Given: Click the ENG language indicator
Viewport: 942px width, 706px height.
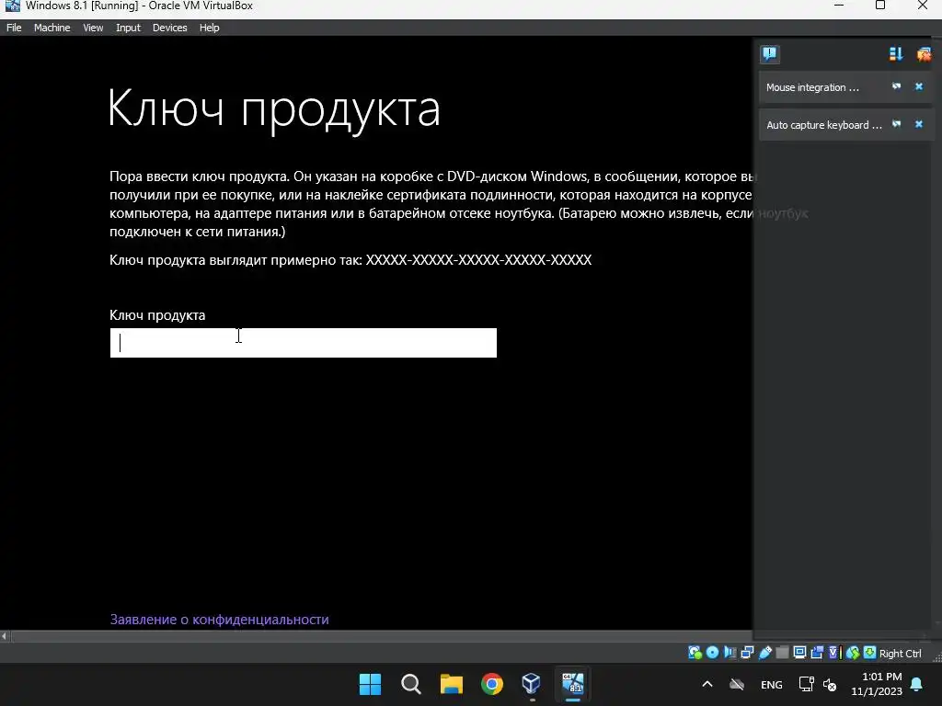Looking at the screenshot, I should 772,684.
